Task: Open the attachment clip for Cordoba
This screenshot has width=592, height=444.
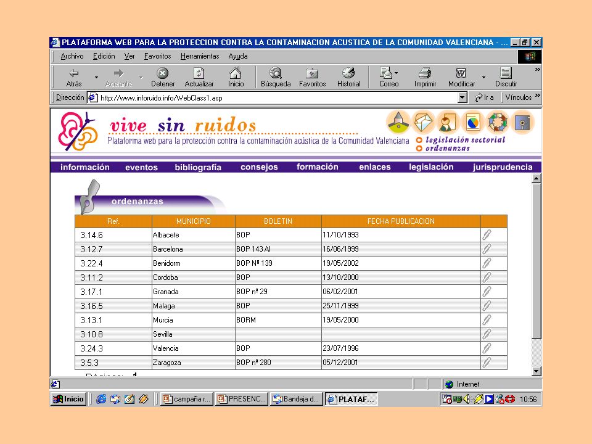Action: tap(487, 277)
